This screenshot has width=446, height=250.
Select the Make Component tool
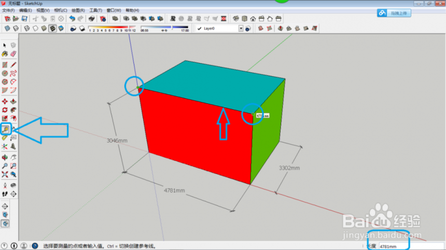click(x=13, y=45)
